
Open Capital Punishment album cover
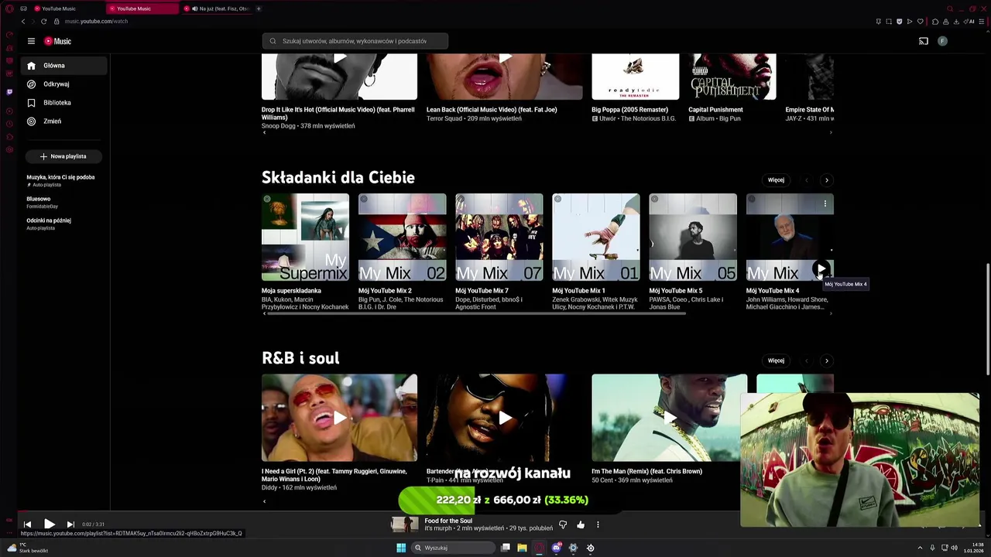coord(732,77)
